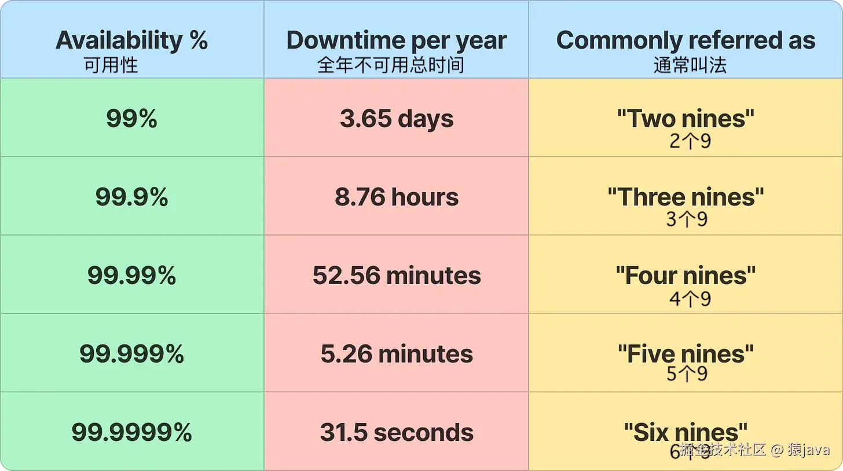Select the 99.9999% availability cell
This screenshot has width=843, height=471.
132,432
